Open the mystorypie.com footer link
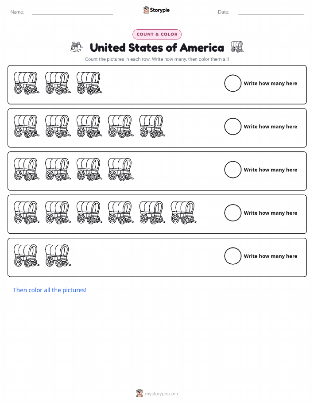 pos(161,394)
